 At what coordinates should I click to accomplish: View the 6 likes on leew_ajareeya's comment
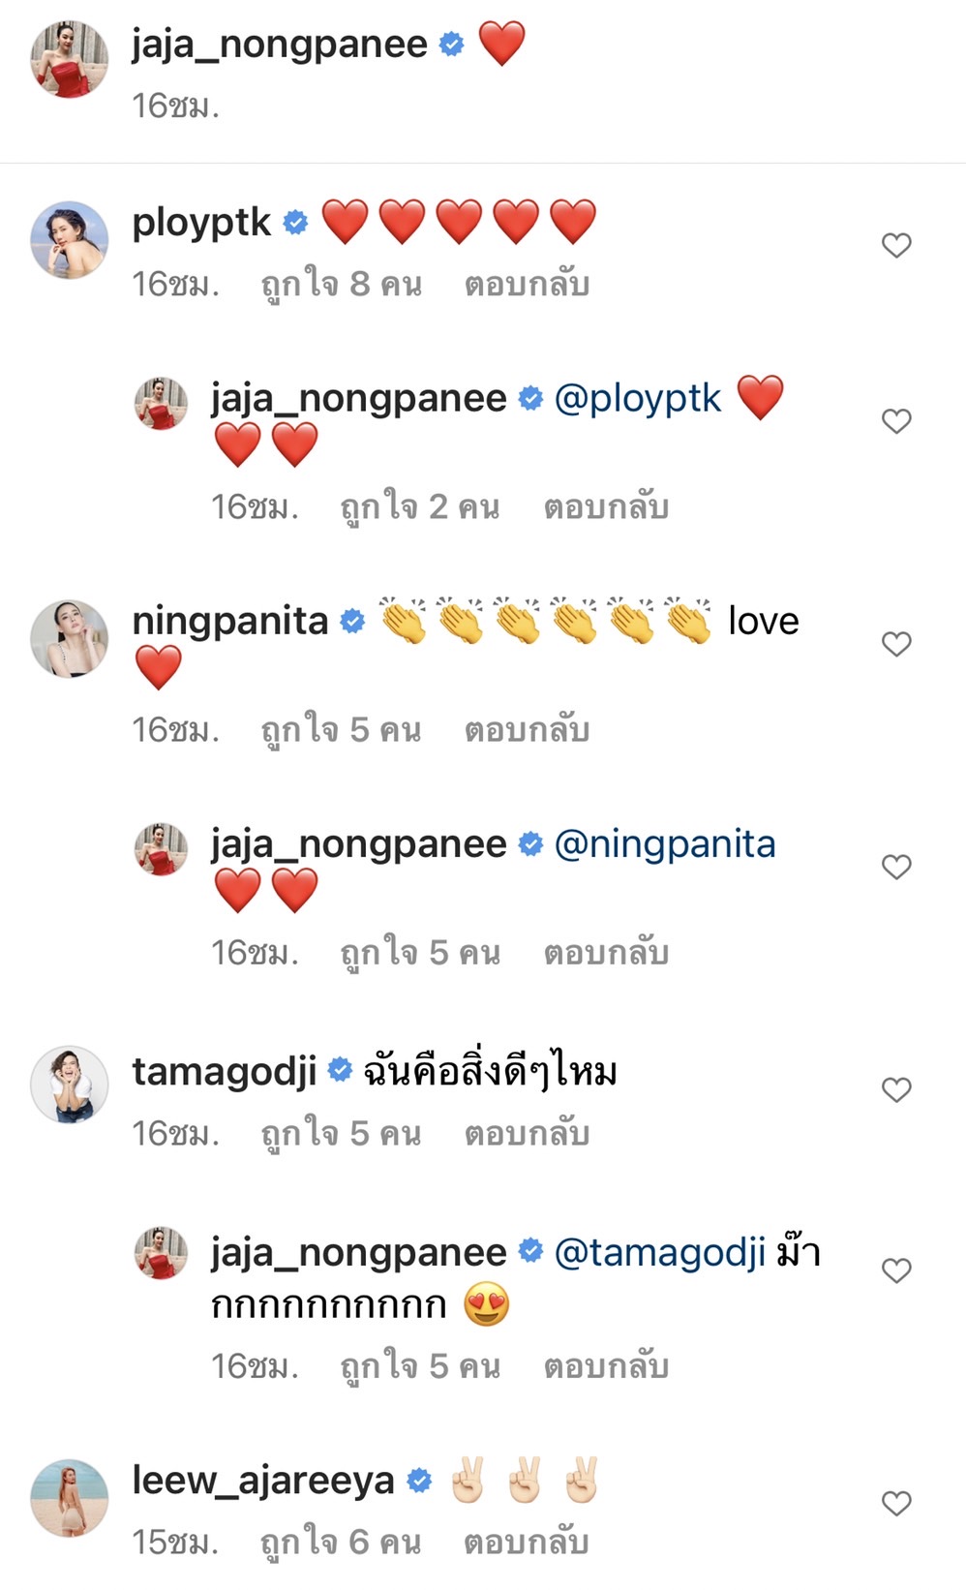click(x=338, y=1544)
